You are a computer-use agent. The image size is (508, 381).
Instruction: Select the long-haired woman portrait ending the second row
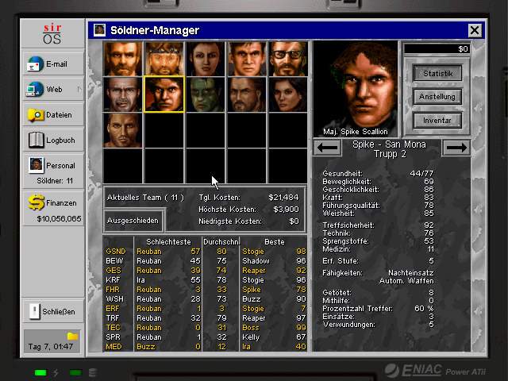(288, 94)
